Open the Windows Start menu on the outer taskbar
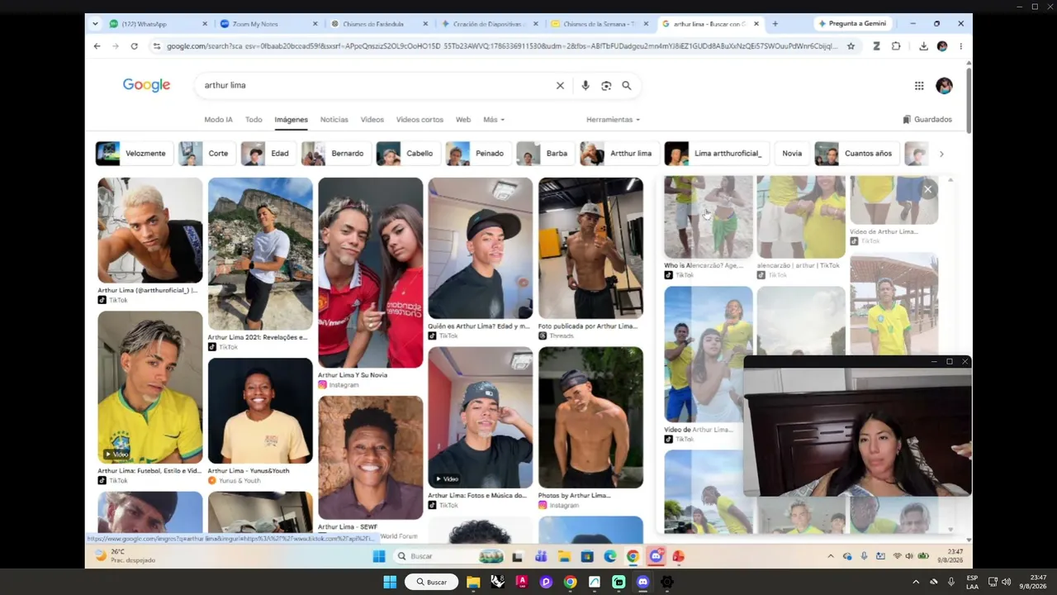 [390, 582]
